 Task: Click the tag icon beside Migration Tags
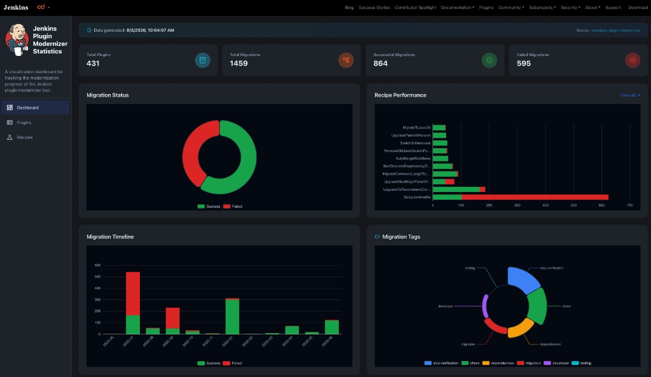(377, 236)
